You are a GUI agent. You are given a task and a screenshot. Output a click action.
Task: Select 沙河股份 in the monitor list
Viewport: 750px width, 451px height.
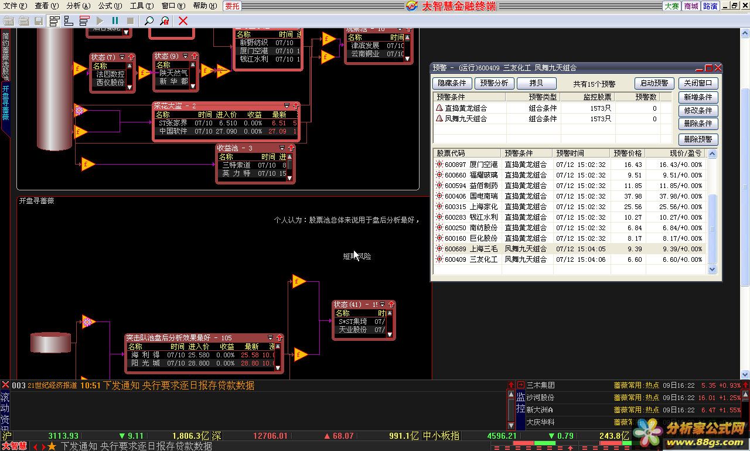point(540,397)
